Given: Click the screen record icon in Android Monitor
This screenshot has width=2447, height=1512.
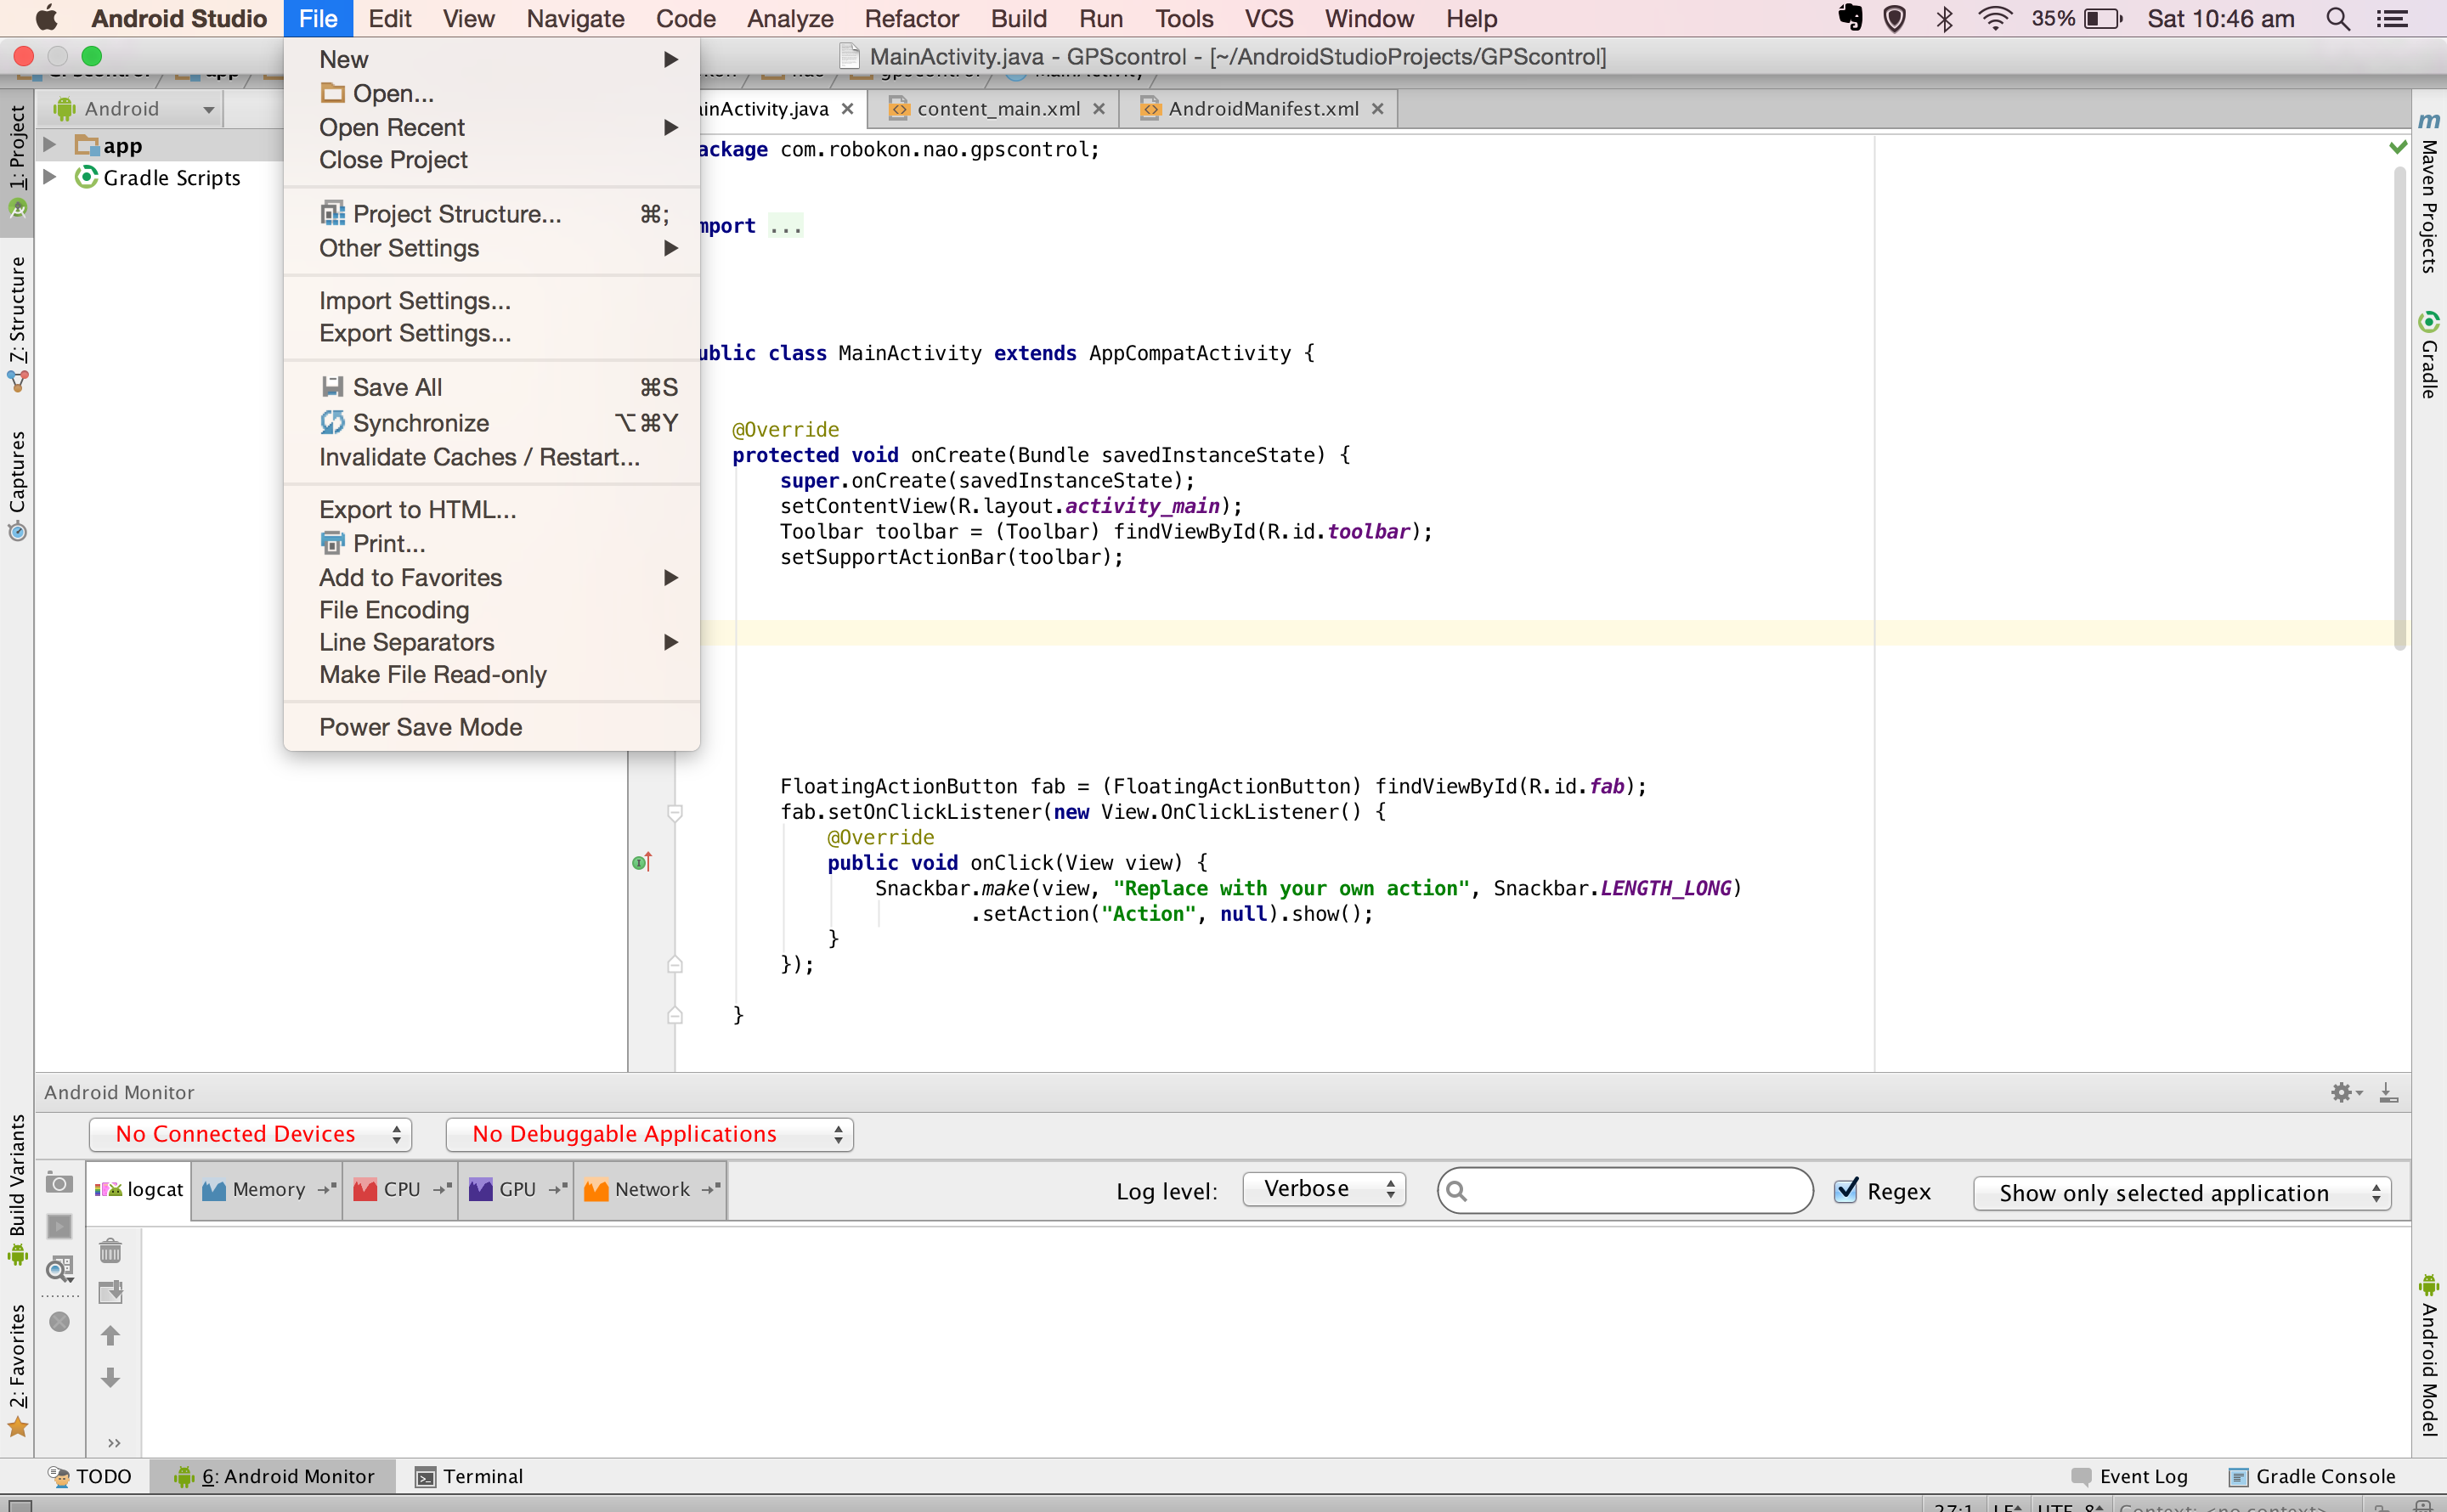Looking at the screenshot, I should (x=60, y=1227).
